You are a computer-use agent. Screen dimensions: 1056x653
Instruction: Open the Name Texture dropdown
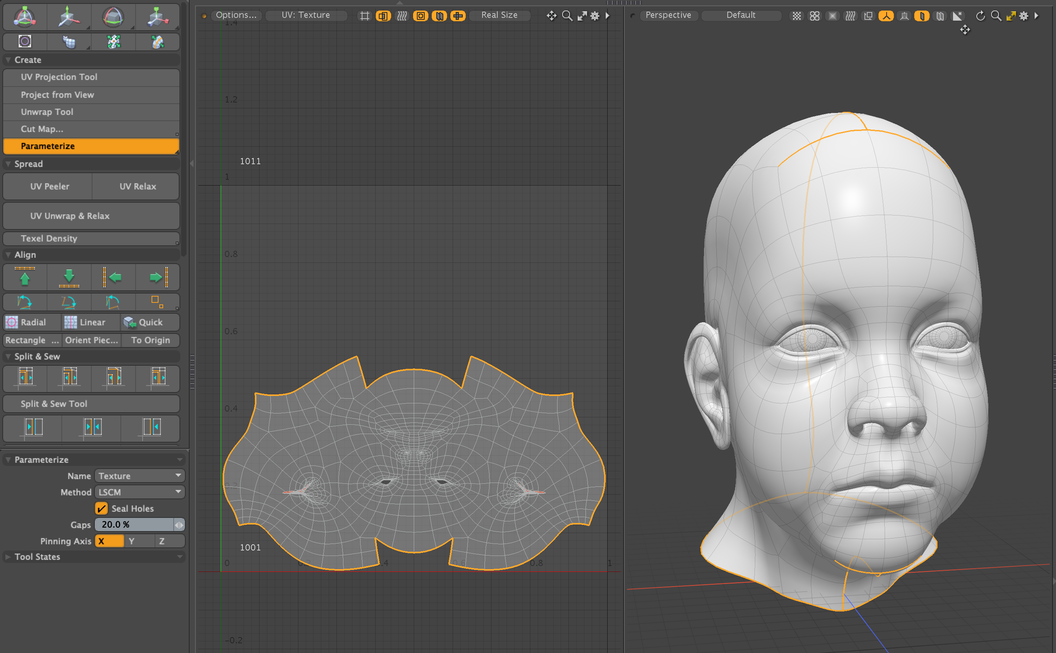[139, 476]
